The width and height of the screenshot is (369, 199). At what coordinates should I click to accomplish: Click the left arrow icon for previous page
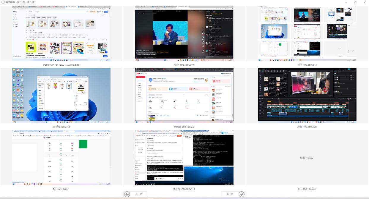coord(127,194)
